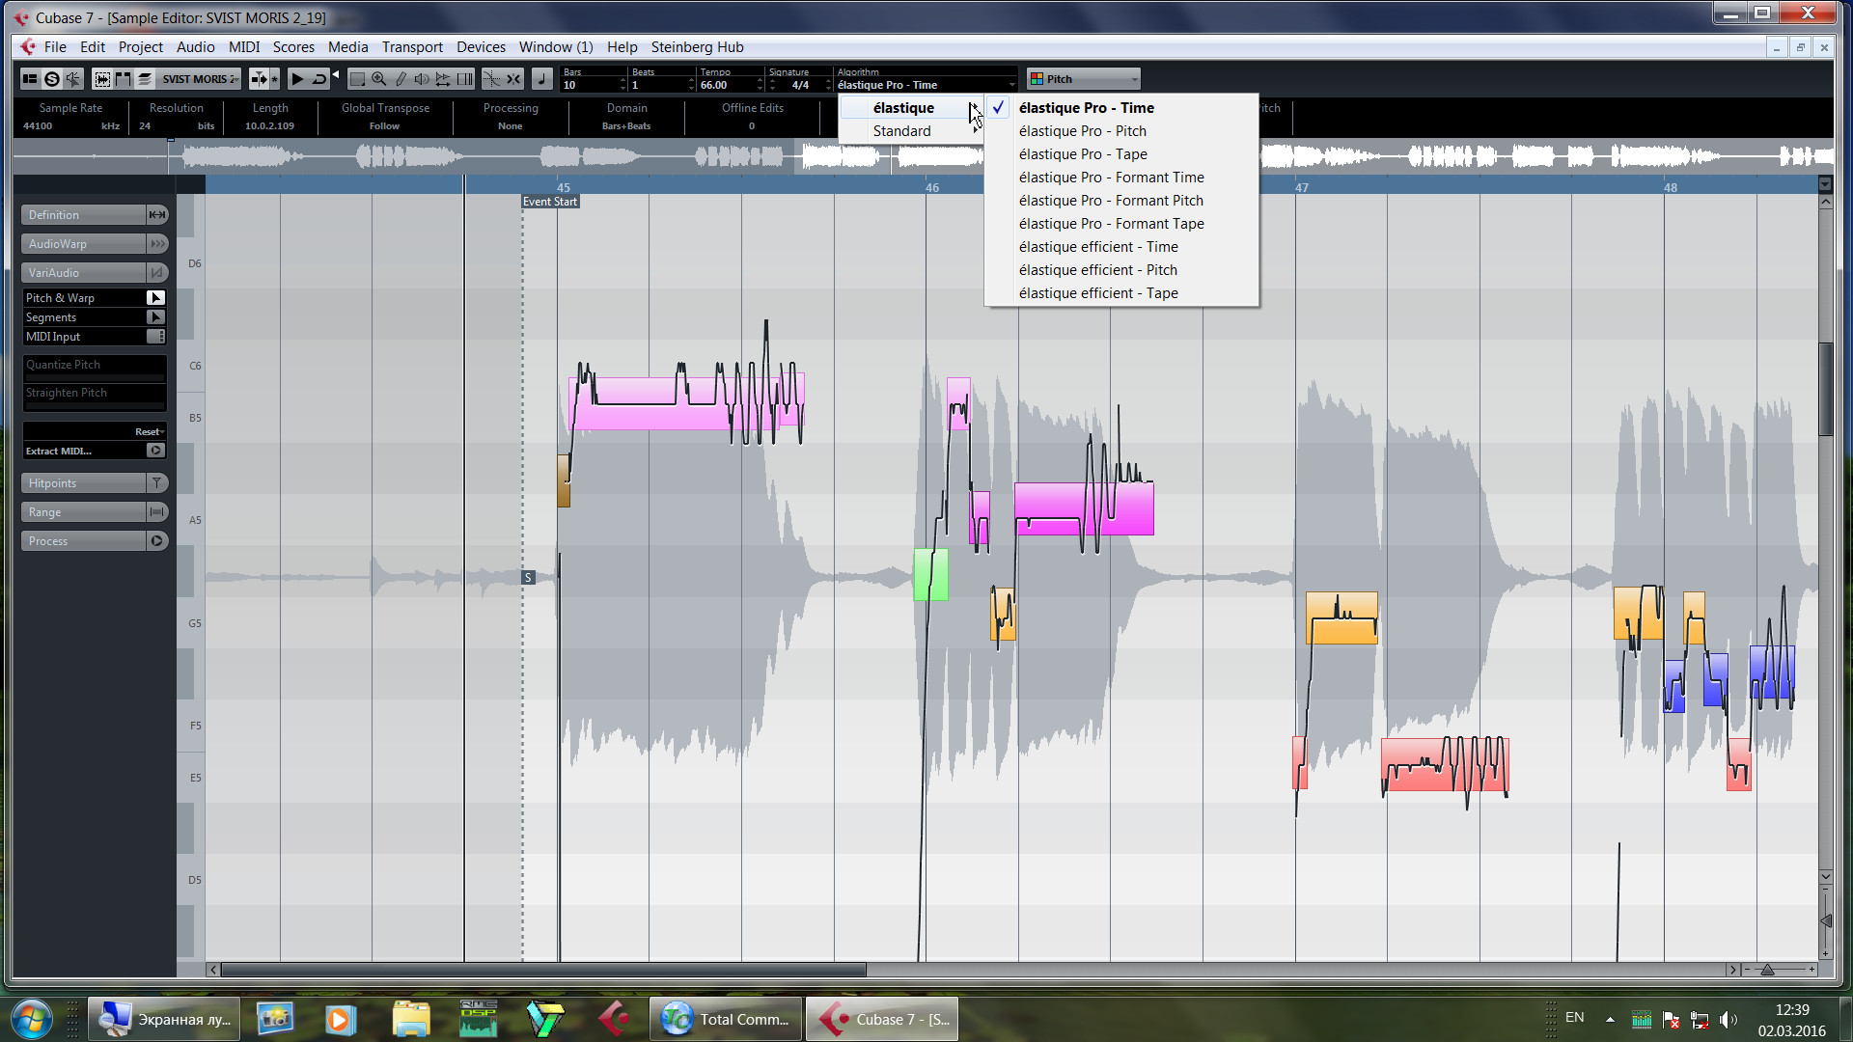Open the Algorithm dropdown in toolbar

pyautogui.click(x=926, y=85)
